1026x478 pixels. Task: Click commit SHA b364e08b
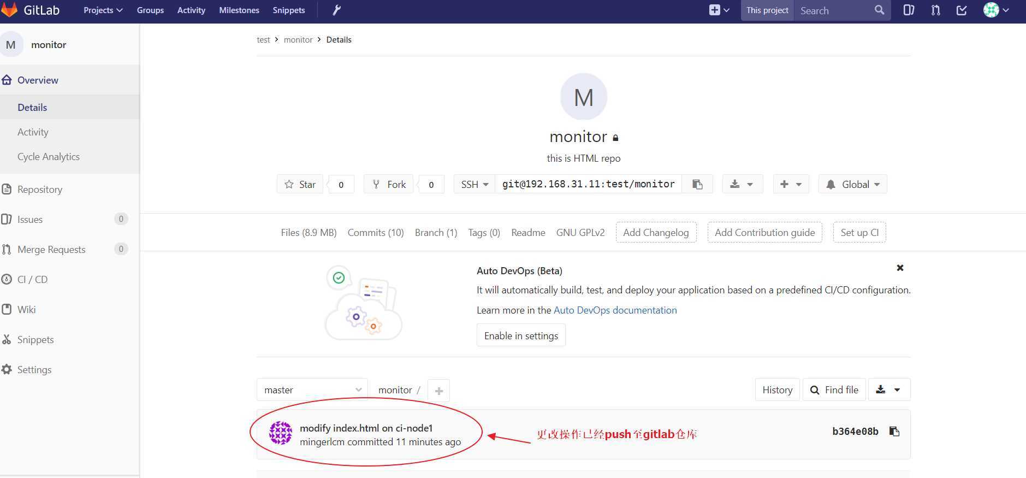coord(855,432)
